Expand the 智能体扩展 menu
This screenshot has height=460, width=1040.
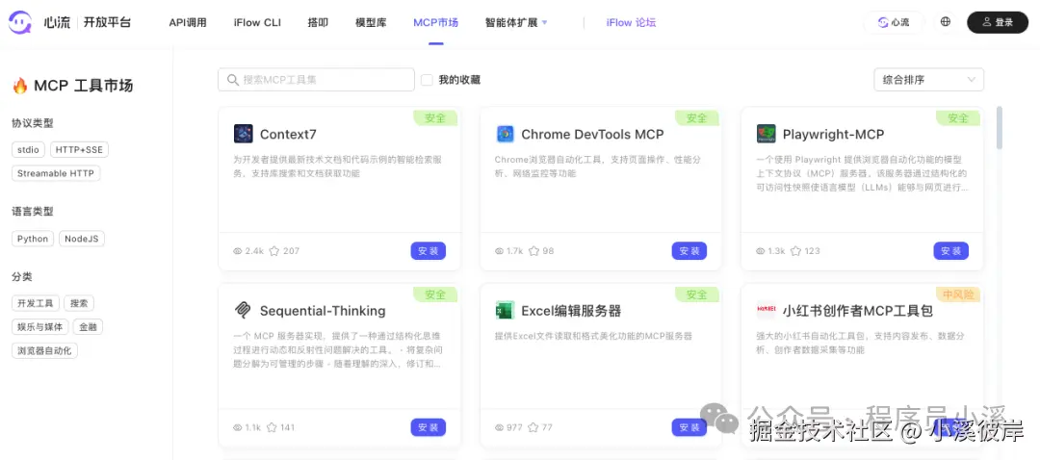tap(516, 22)
